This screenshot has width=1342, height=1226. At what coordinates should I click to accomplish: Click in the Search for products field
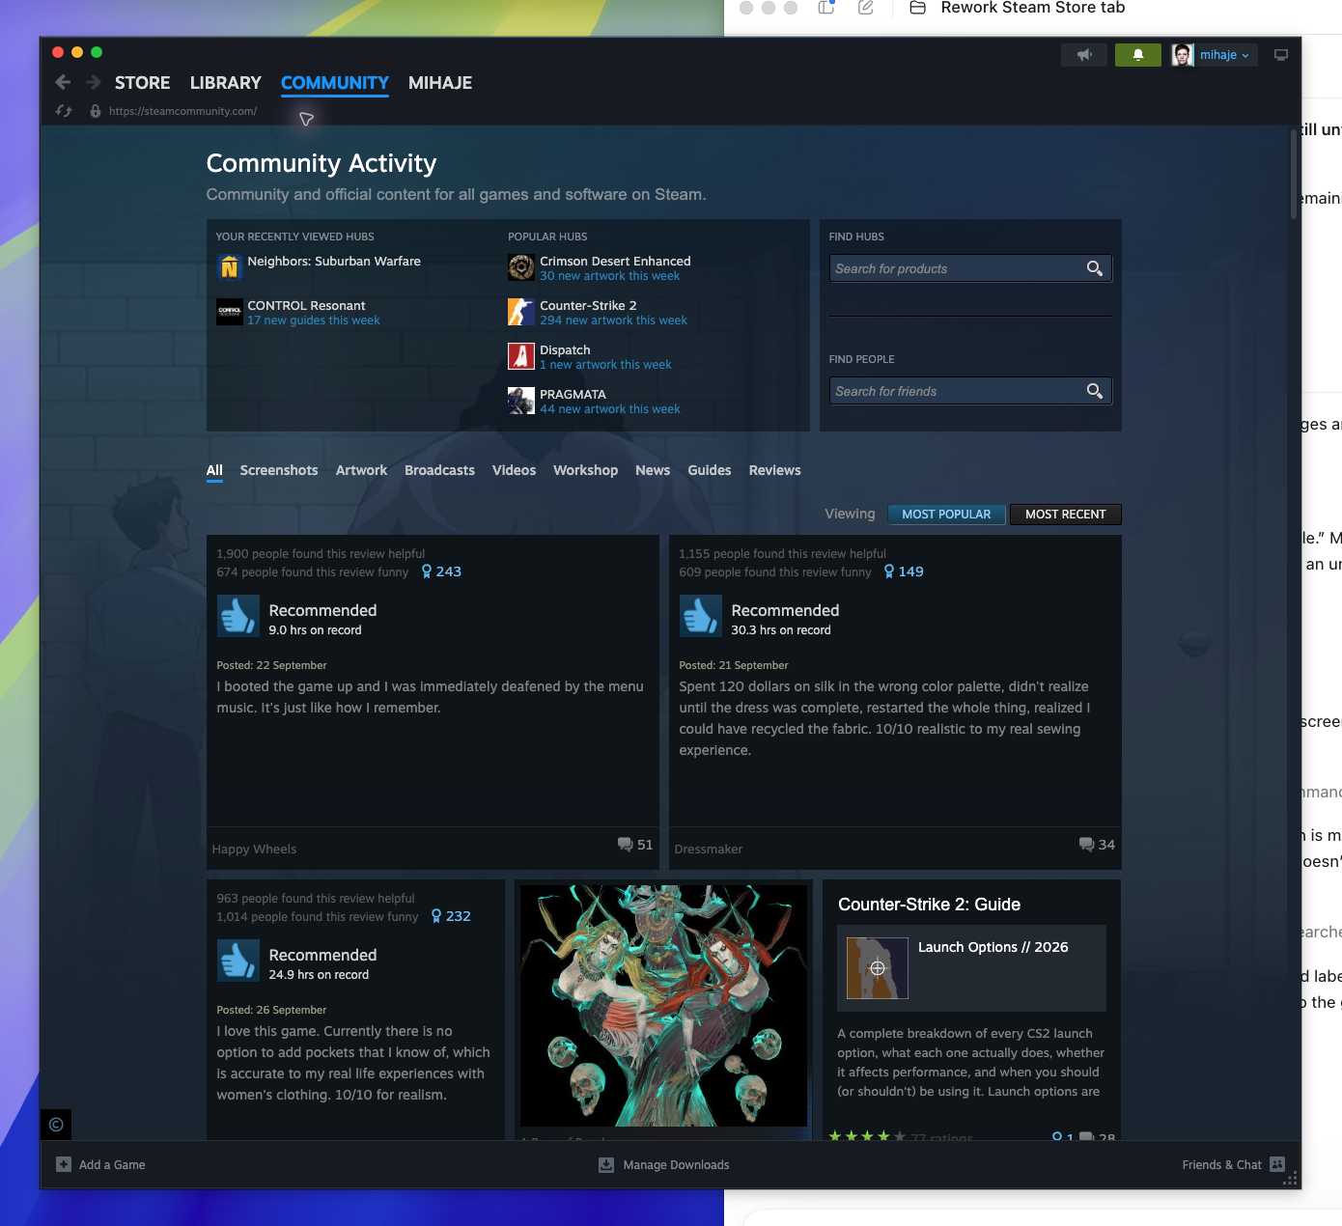[x=971, y=268]
